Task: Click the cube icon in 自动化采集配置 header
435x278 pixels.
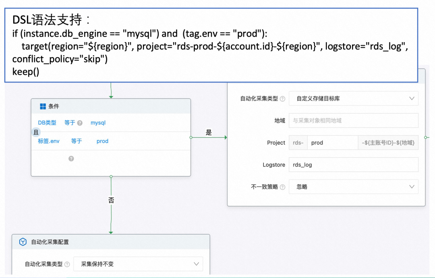Action: [23, 242]
